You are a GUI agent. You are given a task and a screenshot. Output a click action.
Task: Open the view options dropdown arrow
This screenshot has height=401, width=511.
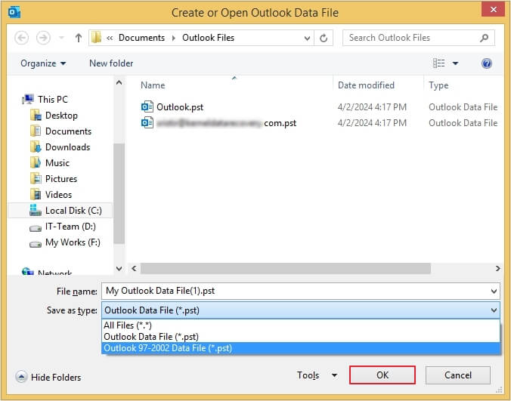pos(455,63)
